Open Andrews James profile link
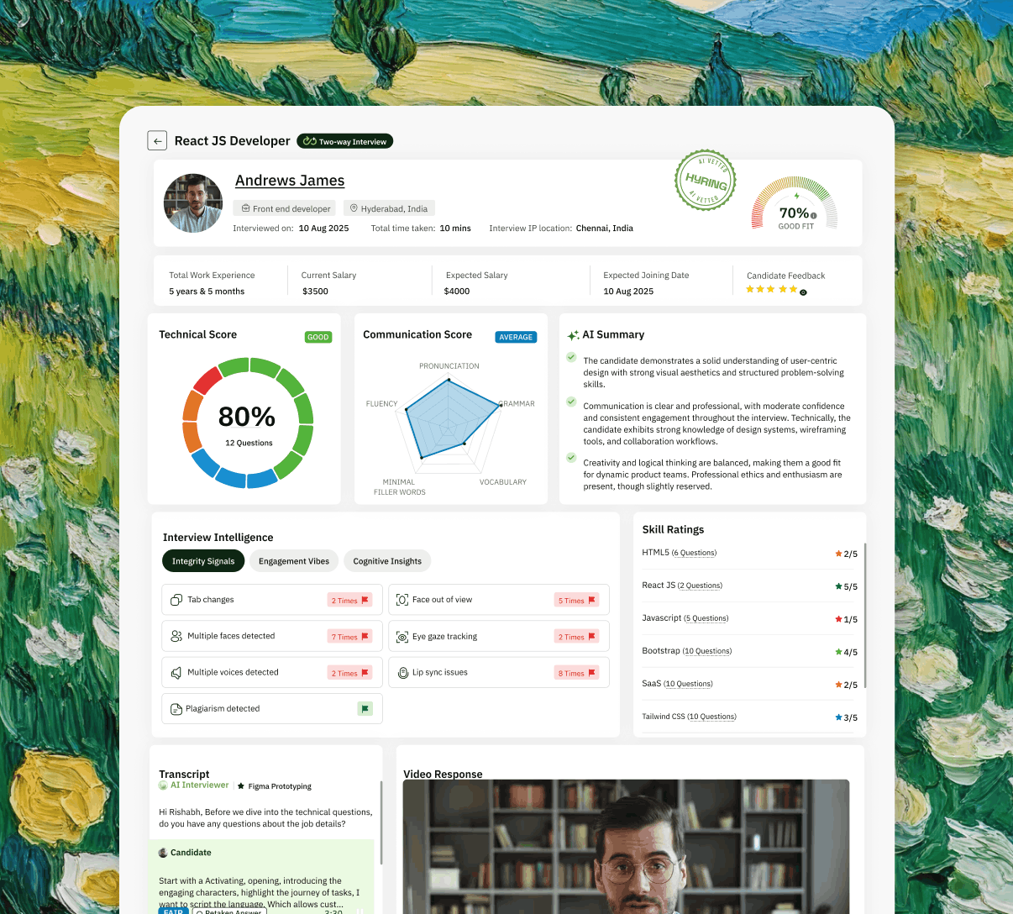1013x914 pixels. 290,181
